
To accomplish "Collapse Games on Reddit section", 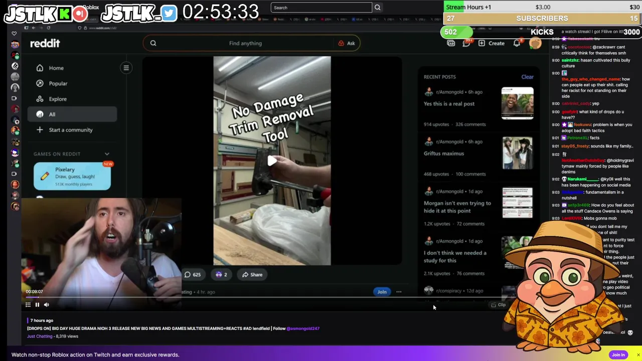I will 107,154.
